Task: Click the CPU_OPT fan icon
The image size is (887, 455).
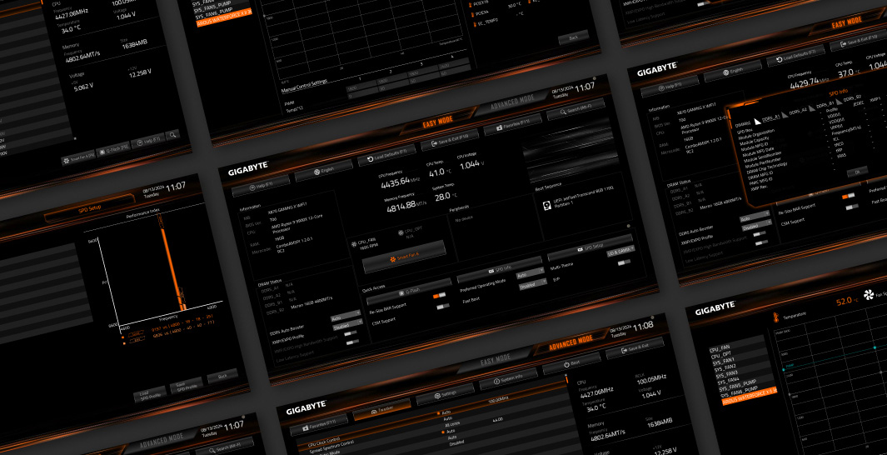Action: [399, 232]
